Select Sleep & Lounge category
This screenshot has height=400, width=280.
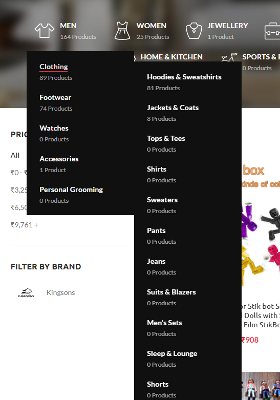click(x=172, y=353)
